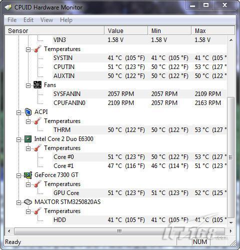Click the CPUID icon in title bar
The image size is (240, 250).
pos(8,7)
